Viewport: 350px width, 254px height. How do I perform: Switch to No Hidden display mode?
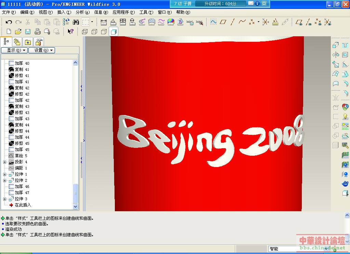pos(104,31)
